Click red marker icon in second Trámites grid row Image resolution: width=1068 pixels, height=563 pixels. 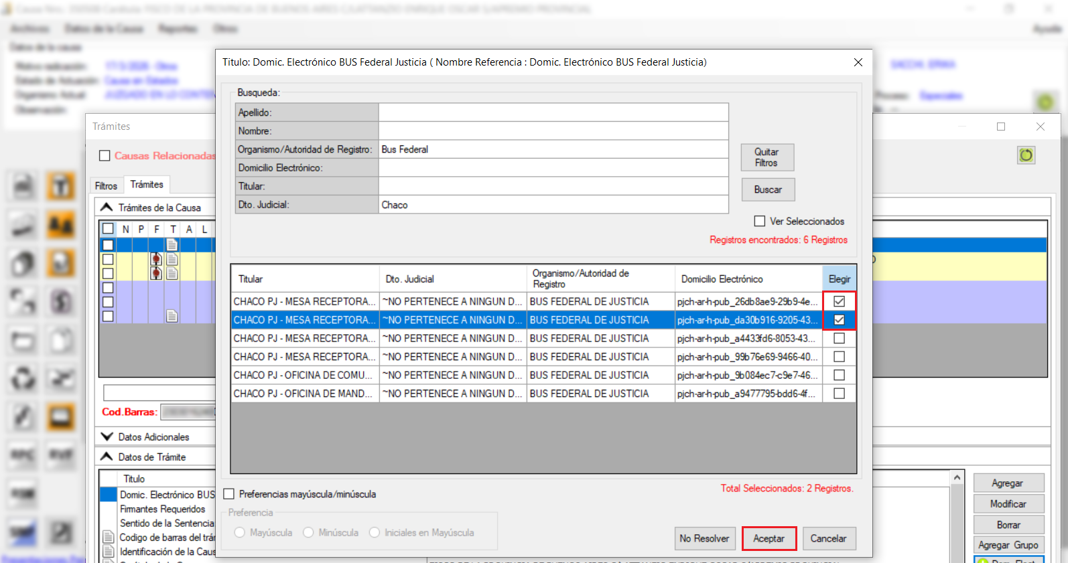click(156, 259)
